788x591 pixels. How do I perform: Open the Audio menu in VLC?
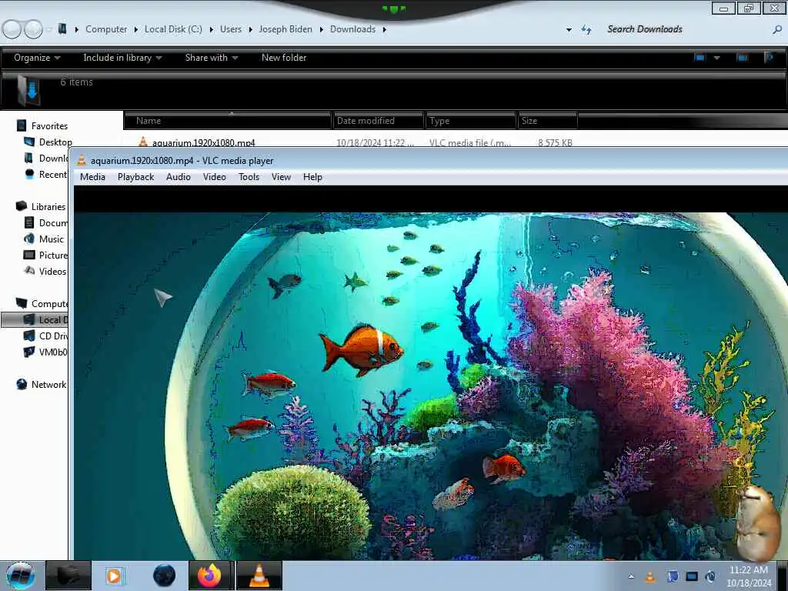tap(179, 177)
